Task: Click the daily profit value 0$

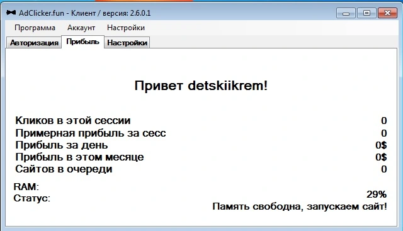Action: click(x=381, y=145)
